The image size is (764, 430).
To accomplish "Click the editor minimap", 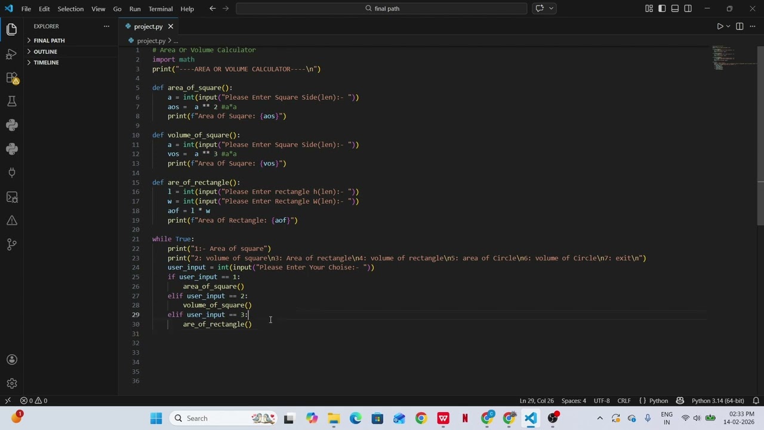I will pos(734,58).
